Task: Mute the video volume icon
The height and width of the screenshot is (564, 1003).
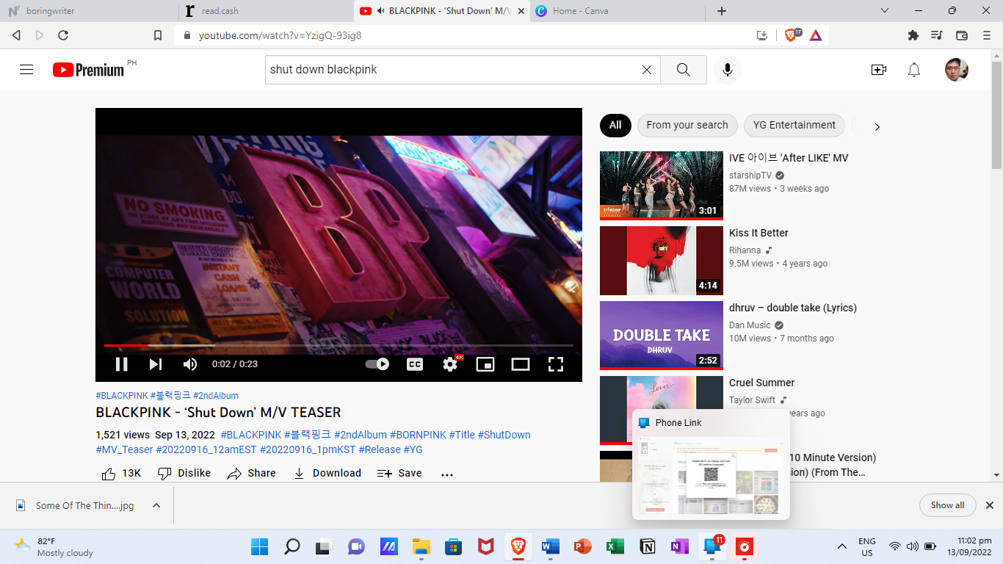Action: (x=190, y=364)
